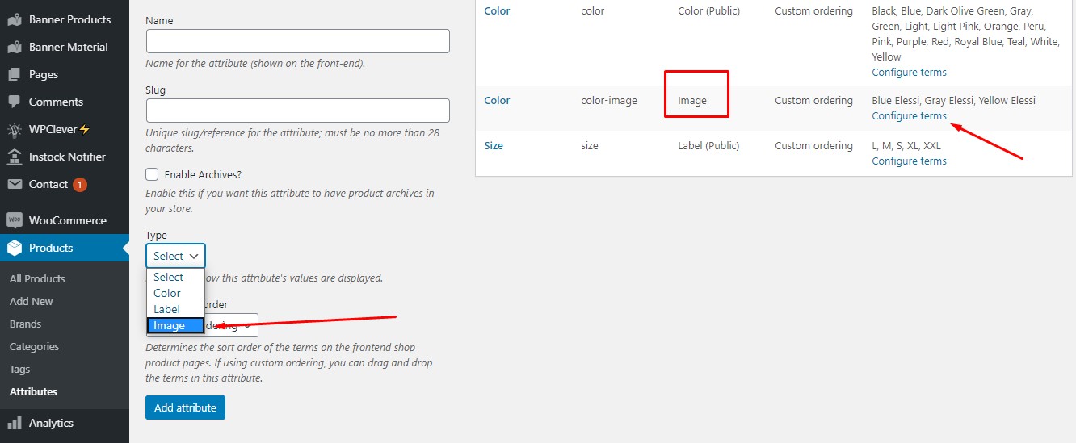This screenshot has height=443, width=1076.
Task: Open the Type select dropdown
Action: (x=175, y=256)
